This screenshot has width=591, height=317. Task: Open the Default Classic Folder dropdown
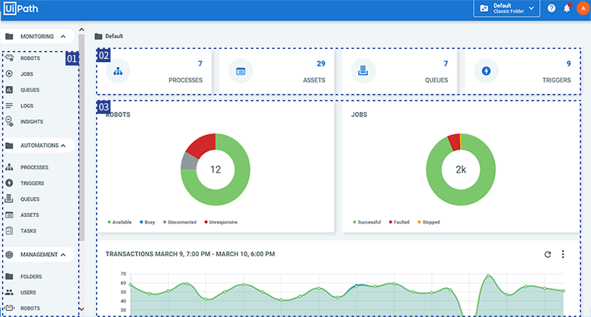tap(506, 9)
